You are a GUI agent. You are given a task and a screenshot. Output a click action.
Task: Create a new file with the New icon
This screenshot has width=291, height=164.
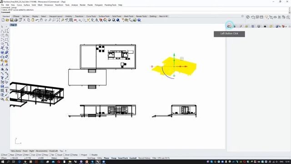pos(3,20)
